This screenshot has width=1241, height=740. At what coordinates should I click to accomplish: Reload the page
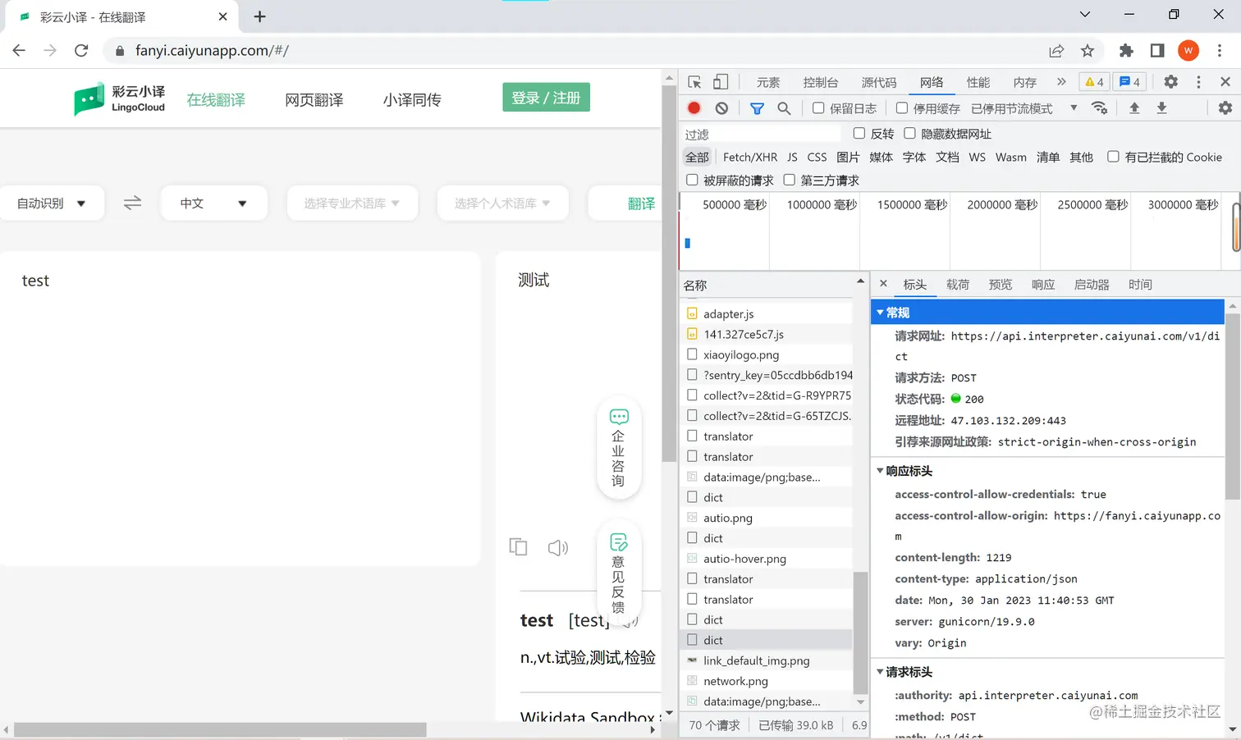[81, 51]
